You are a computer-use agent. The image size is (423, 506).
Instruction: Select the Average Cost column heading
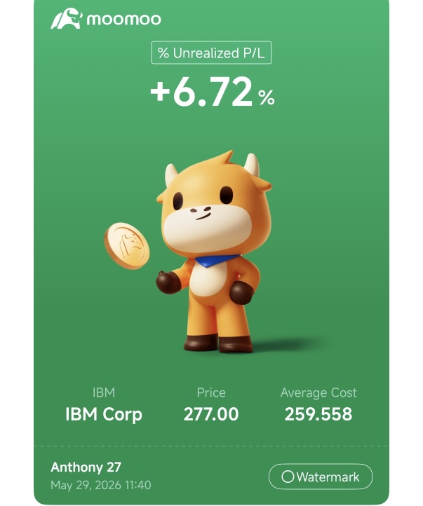(318, 392)
